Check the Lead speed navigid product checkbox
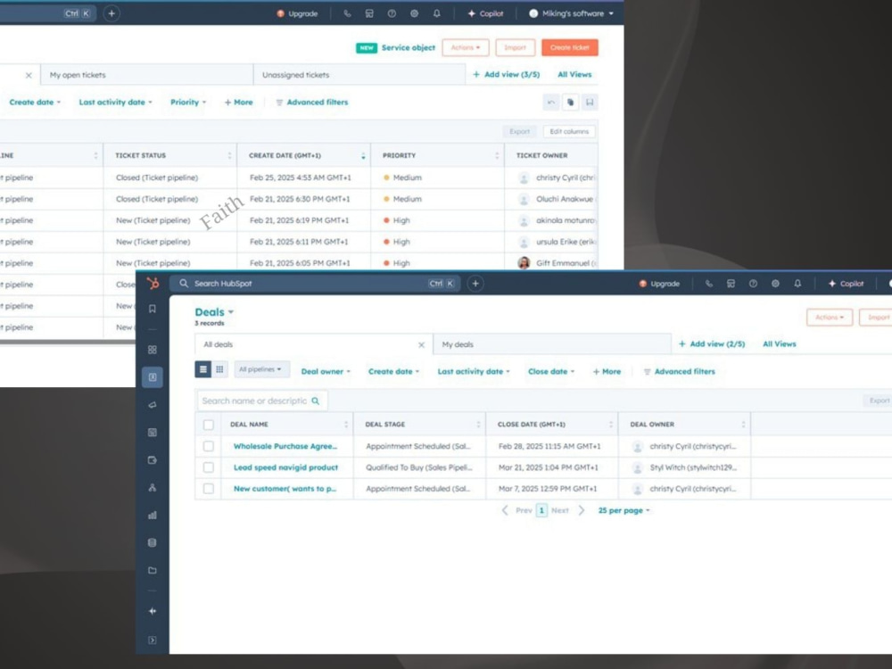 click(208, 467)
